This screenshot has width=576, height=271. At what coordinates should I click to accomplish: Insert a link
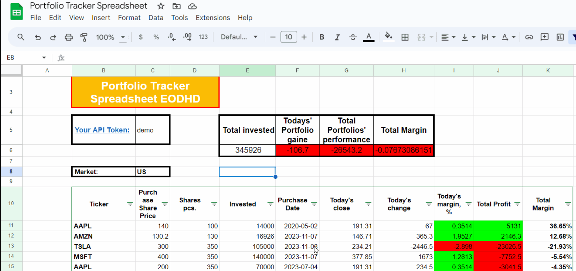pyautogui.click(x=529, y=37)
